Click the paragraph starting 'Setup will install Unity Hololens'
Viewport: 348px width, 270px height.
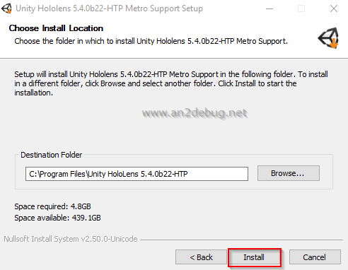[171, 83]
